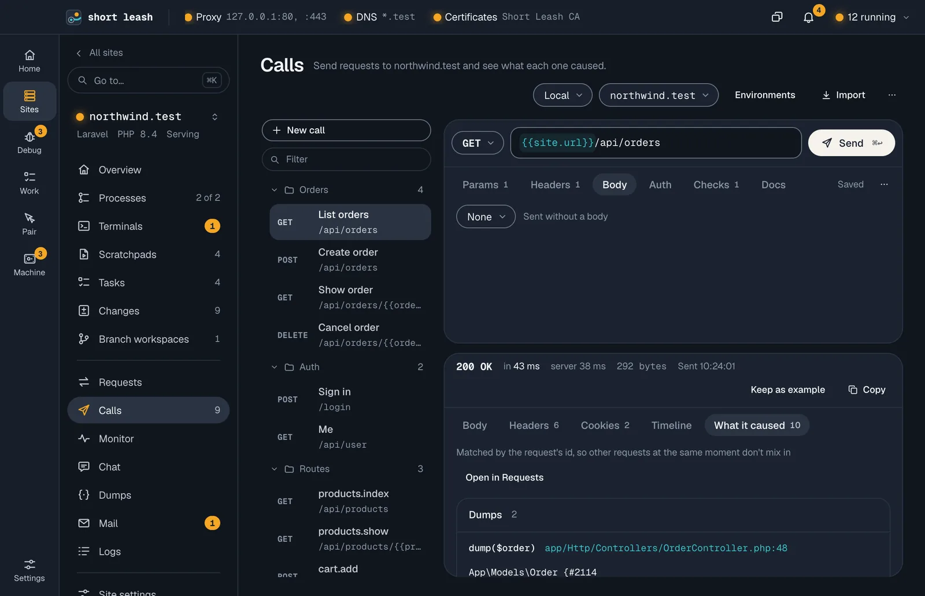925x596 pixels.
Task: Open the Checks tab
Action: point(716,185)
